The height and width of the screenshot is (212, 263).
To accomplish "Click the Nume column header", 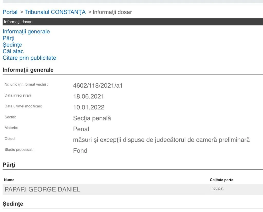I will coord(9,180).
